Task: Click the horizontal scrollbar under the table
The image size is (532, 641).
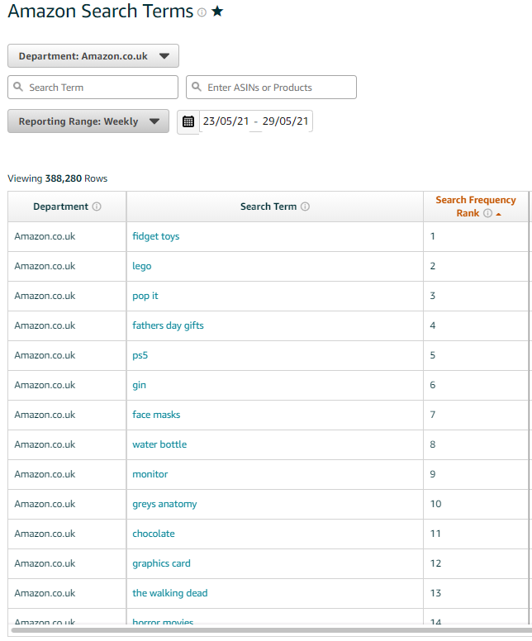Action: [x=264, y=630]
